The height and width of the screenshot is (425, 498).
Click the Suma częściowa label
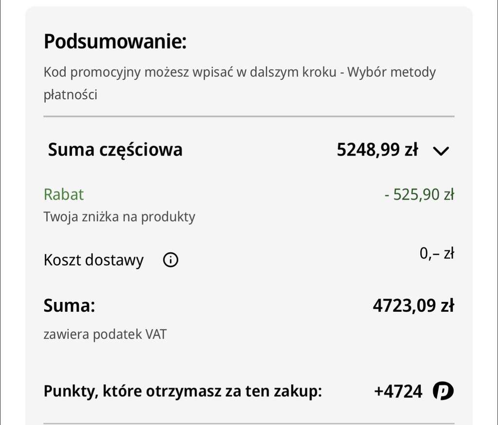click(x=115, y=150)
